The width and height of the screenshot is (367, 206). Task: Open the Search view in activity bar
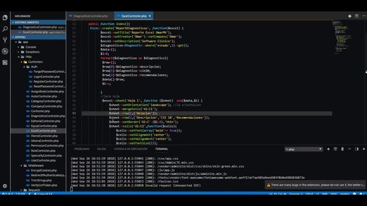tap(5, 29)
